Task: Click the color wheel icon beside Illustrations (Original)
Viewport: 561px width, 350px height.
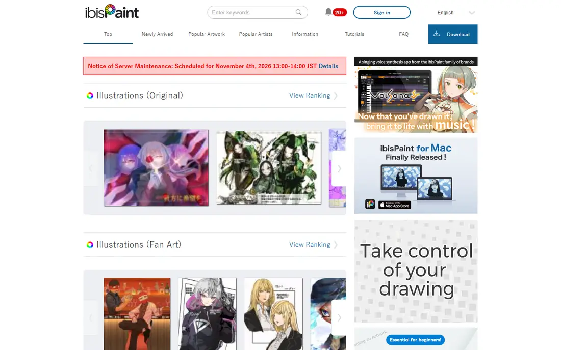Action: (90, 95)
